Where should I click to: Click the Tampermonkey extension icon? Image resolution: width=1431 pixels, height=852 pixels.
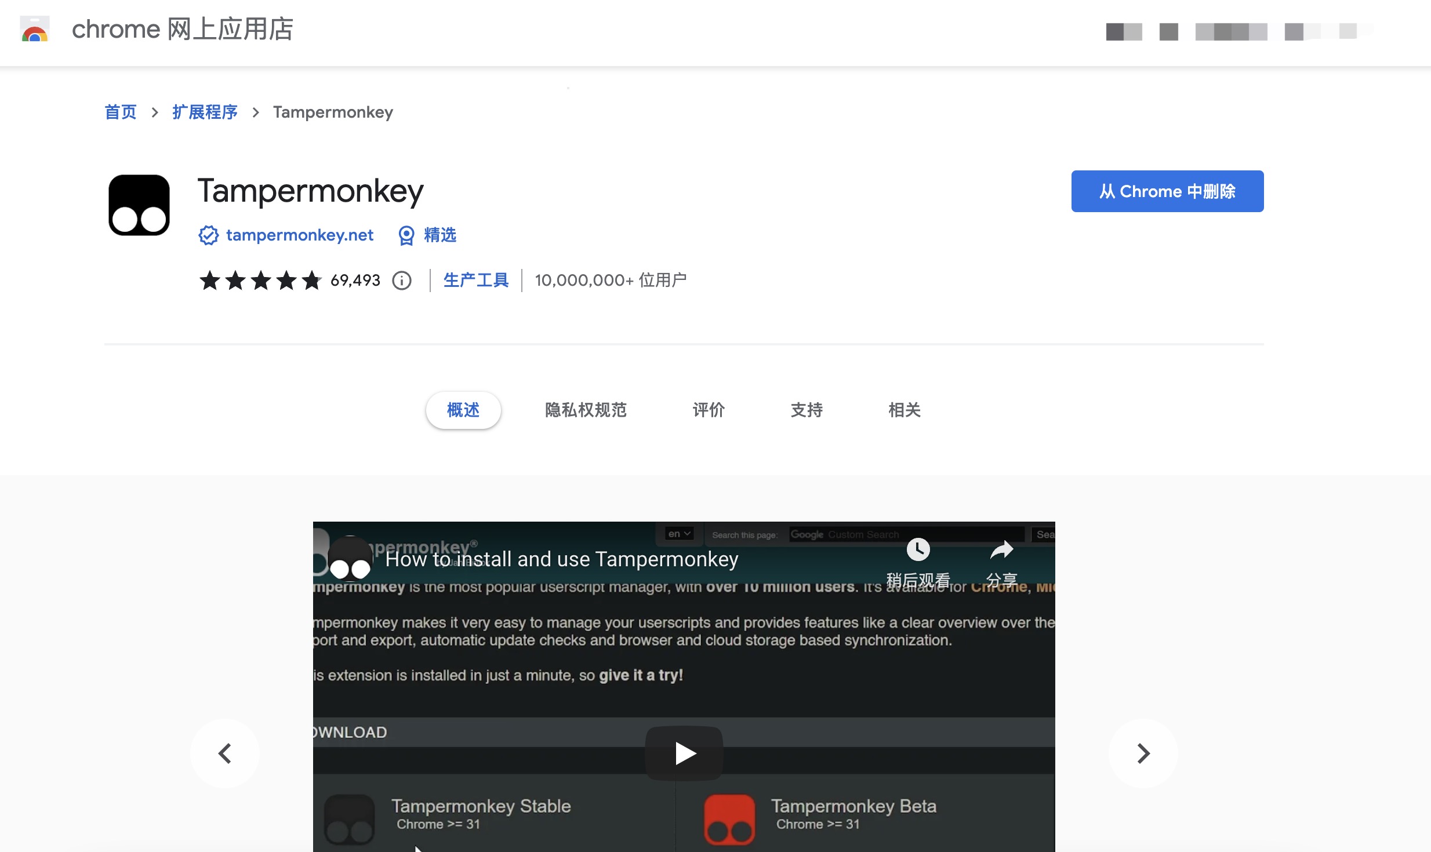tap(139, 205)
